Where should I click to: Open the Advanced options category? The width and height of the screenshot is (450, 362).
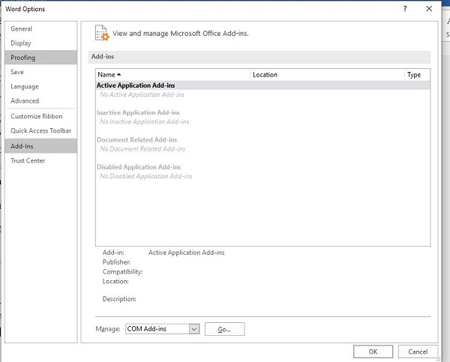tap(25, 100)
